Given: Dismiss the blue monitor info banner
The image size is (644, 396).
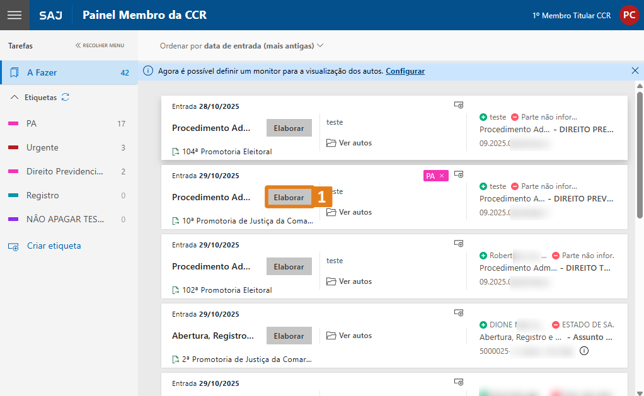Looking at the screenshot, I should click(x=635, y=71).
